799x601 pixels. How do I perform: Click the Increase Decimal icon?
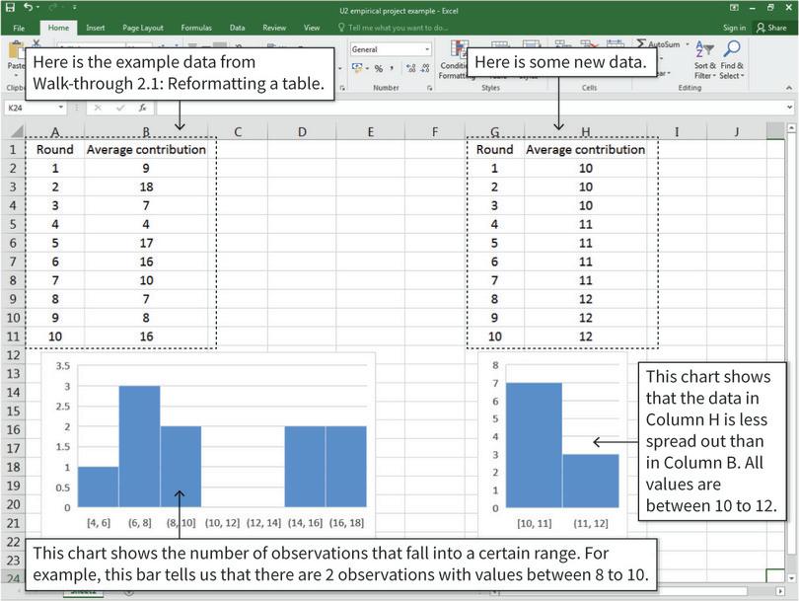coord(411,68)
